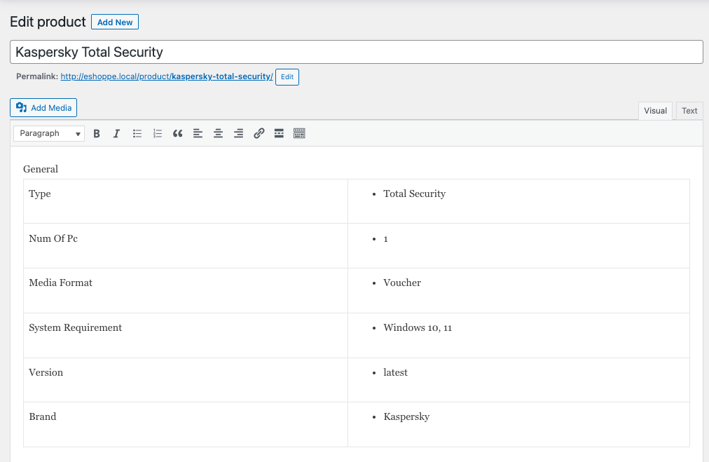
Task: Click the 'Kaspersky' brand value
Action: point(406,416)
